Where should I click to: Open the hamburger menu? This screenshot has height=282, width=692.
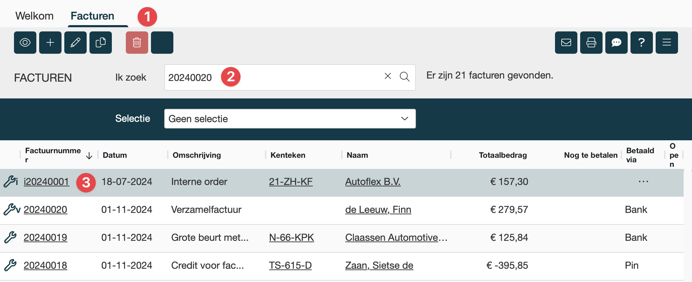(x=667, y=43)
